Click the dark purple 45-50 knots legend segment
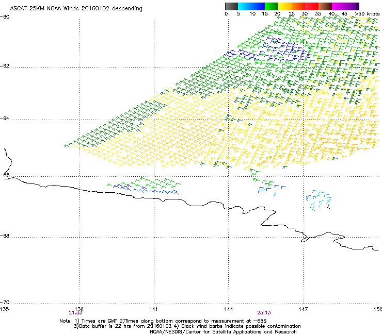The image size is (382, 335). 352,6
